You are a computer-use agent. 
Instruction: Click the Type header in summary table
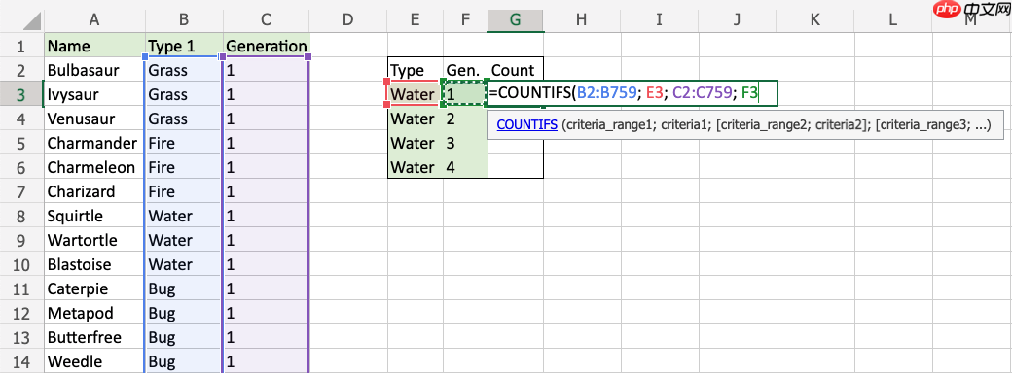[x=415, y=70]
